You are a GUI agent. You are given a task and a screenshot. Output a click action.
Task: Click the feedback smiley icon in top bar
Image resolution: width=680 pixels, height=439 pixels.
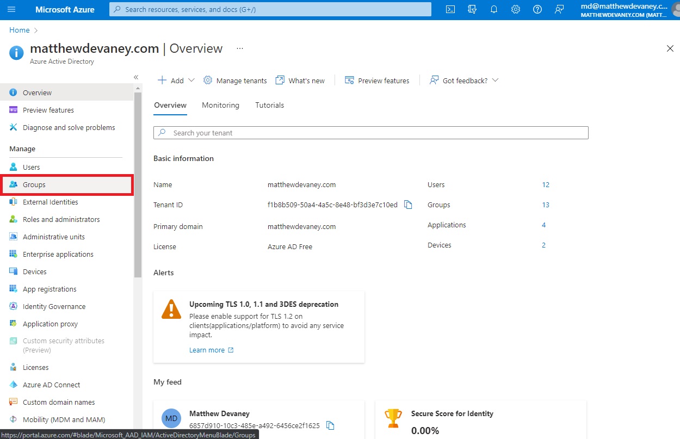[559, 9]
